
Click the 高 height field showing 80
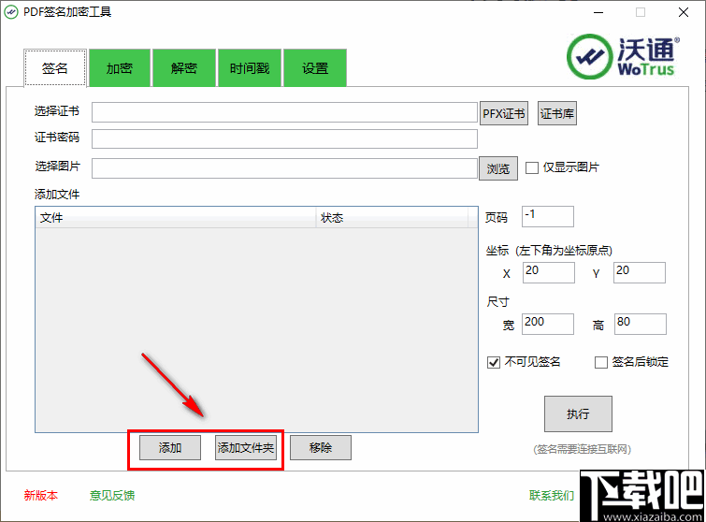pyautogui.click(x=641, y=324)
